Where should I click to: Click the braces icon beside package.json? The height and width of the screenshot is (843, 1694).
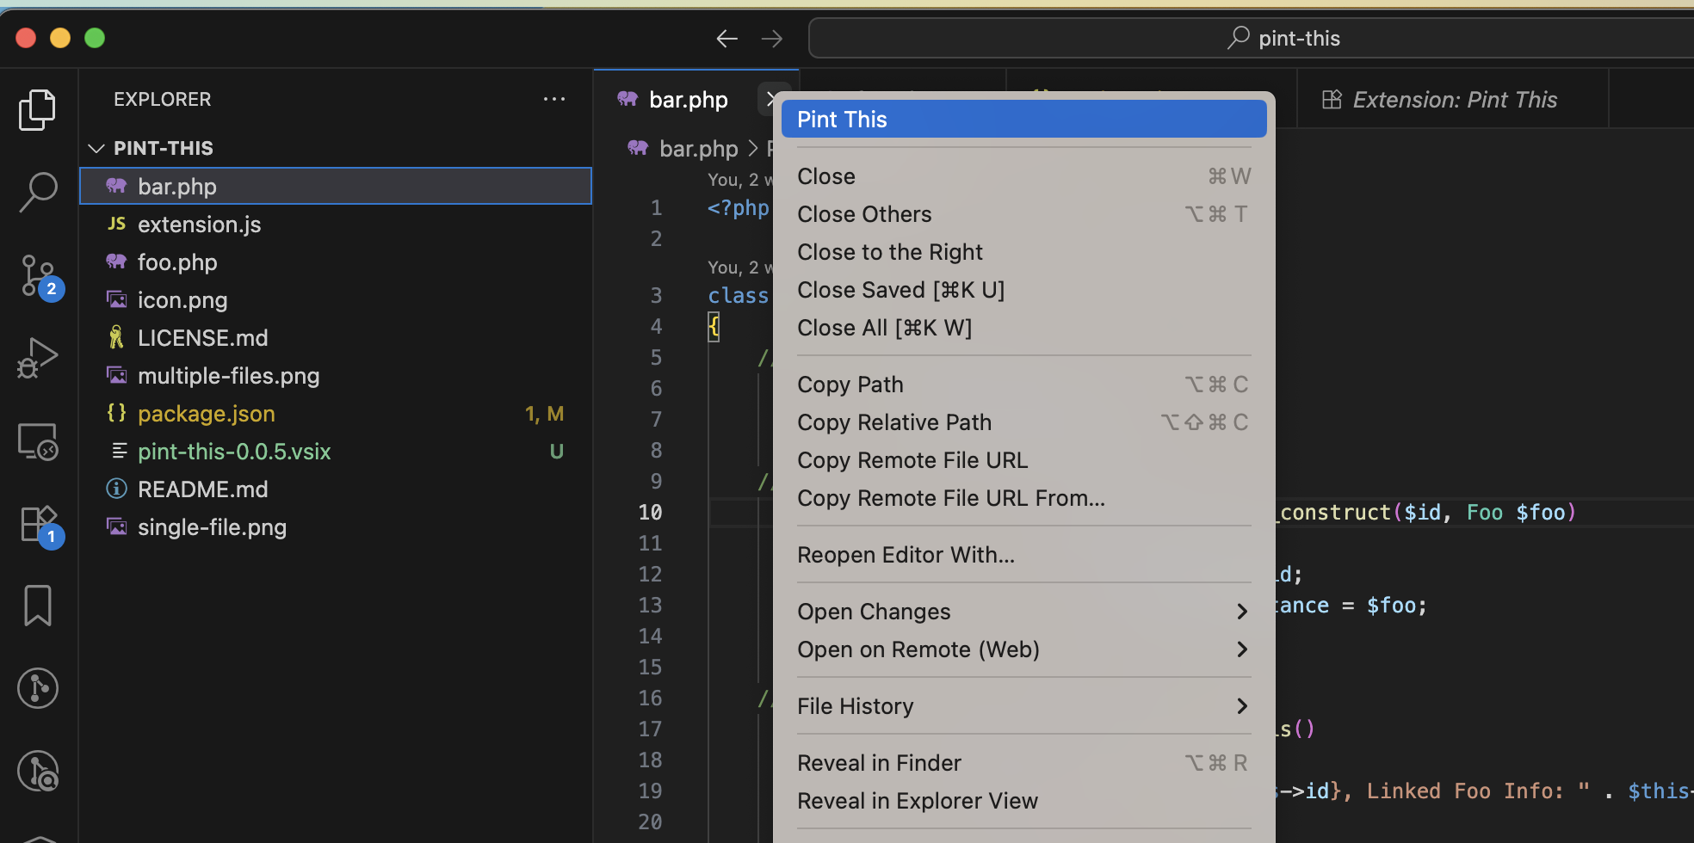pos(116,413)
